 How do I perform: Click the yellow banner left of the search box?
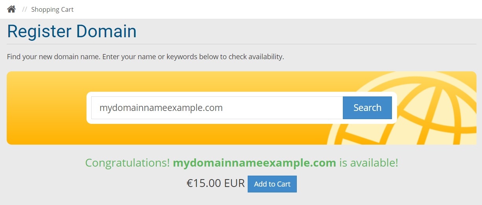46,108
